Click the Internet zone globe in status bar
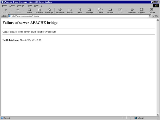The image size is (160, 120). 136,118
